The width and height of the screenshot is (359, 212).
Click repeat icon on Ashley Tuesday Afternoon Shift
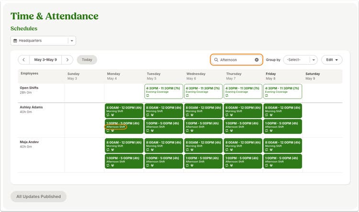click(148, 131)
